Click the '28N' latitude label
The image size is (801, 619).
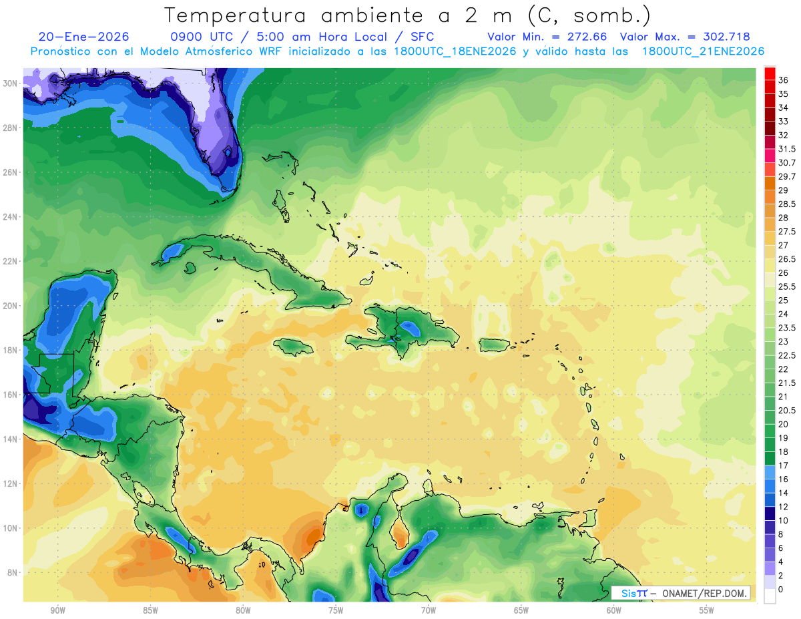pyautogui.click(x=9, y=128)
